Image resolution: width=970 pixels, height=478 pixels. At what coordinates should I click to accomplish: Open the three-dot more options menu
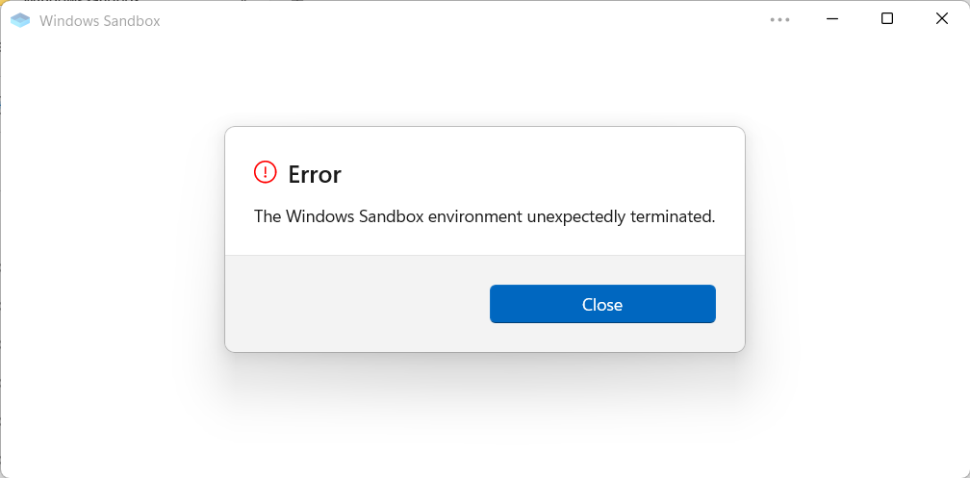(x=779, y=20)
